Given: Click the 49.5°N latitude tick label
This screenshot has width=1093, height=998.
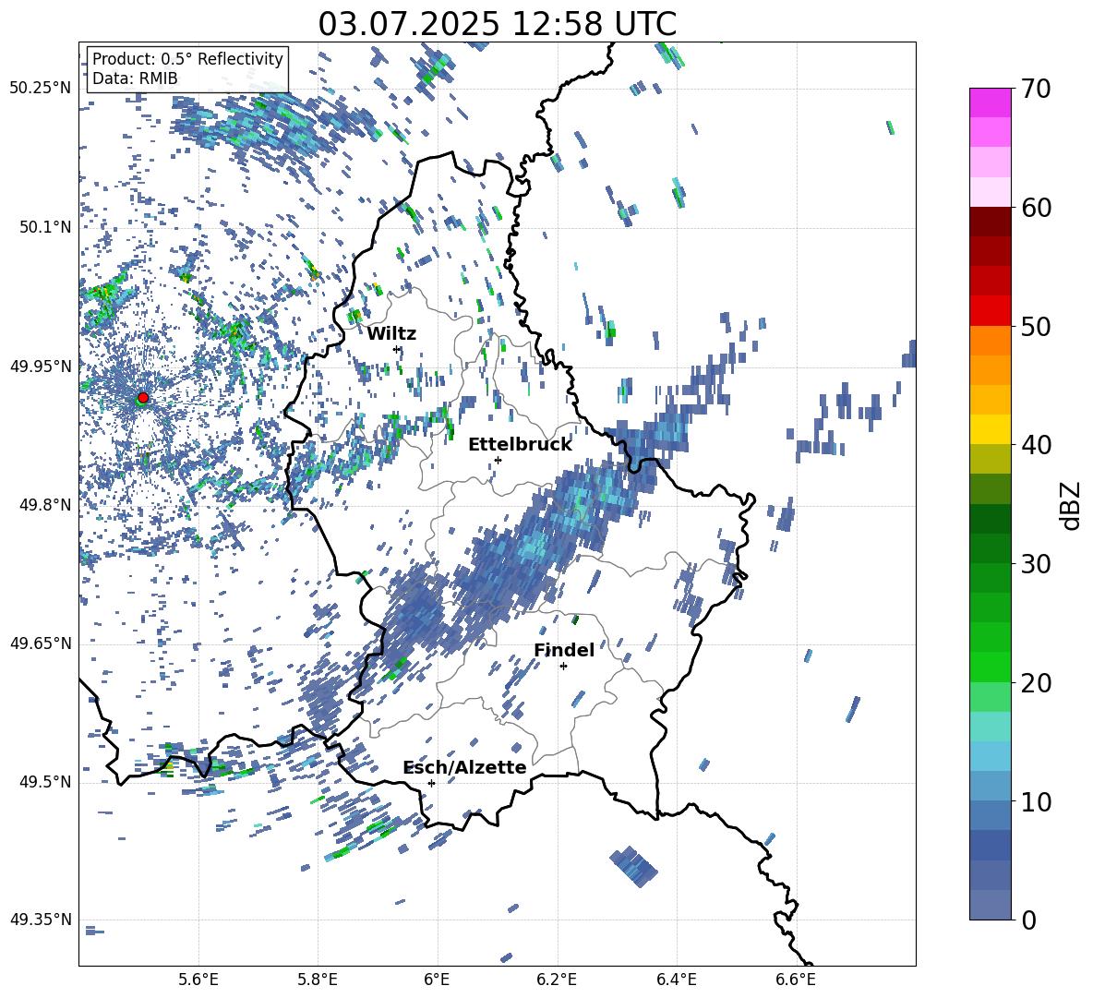Looking at the screenshot, I should pos(44,782).
